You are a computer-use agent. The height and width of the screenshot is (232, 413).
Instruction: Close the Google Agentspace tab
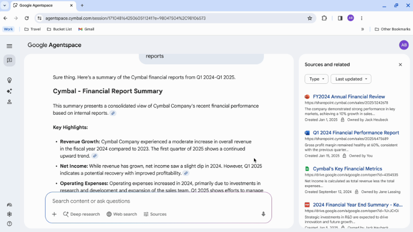pyautogui.click(x=71, y=5)
